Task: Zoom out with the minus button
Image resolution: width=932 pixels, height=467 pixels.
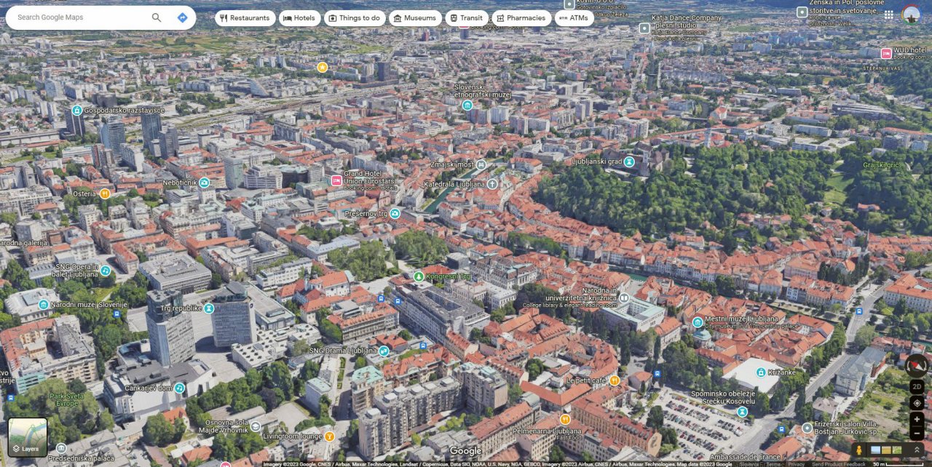Action: [917, 434]
